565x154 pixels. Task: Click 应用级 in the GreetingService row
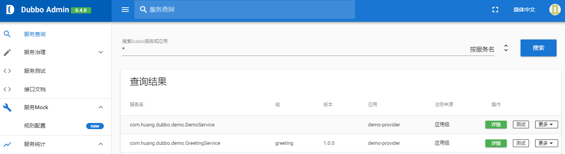(x=442, y=143)
